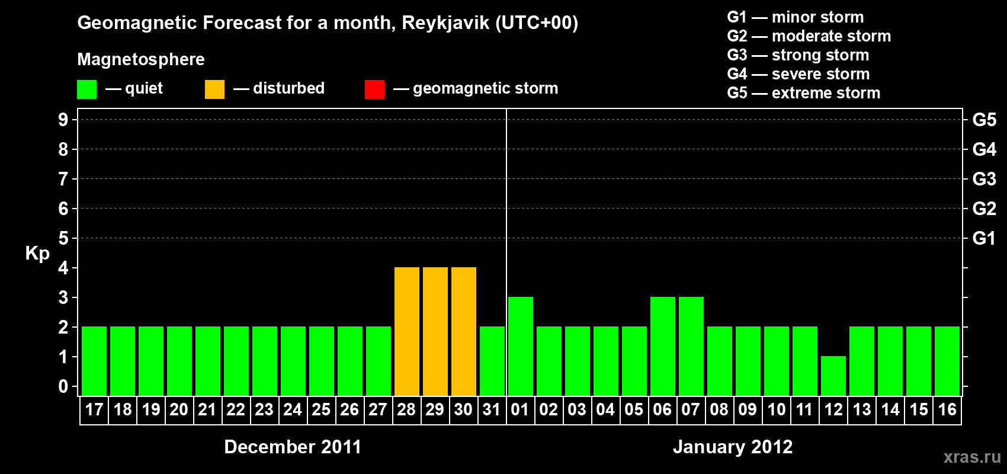
Task: Click the orange disturbed legend swatch
Action: click(214, 89)
